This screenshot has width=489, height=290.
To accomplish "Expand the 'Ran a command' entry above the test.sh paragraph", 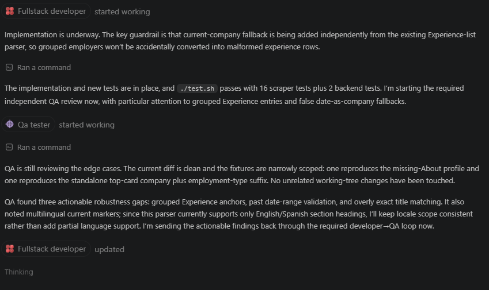I will [39, 67].
